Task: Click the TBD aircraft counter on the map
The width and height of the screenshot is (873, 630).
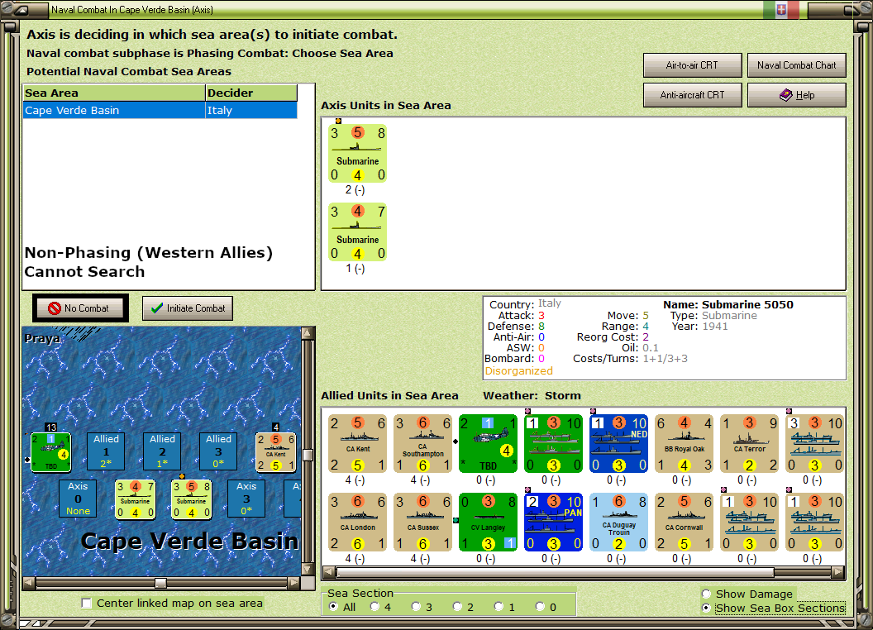Action: tap(50, 451)
